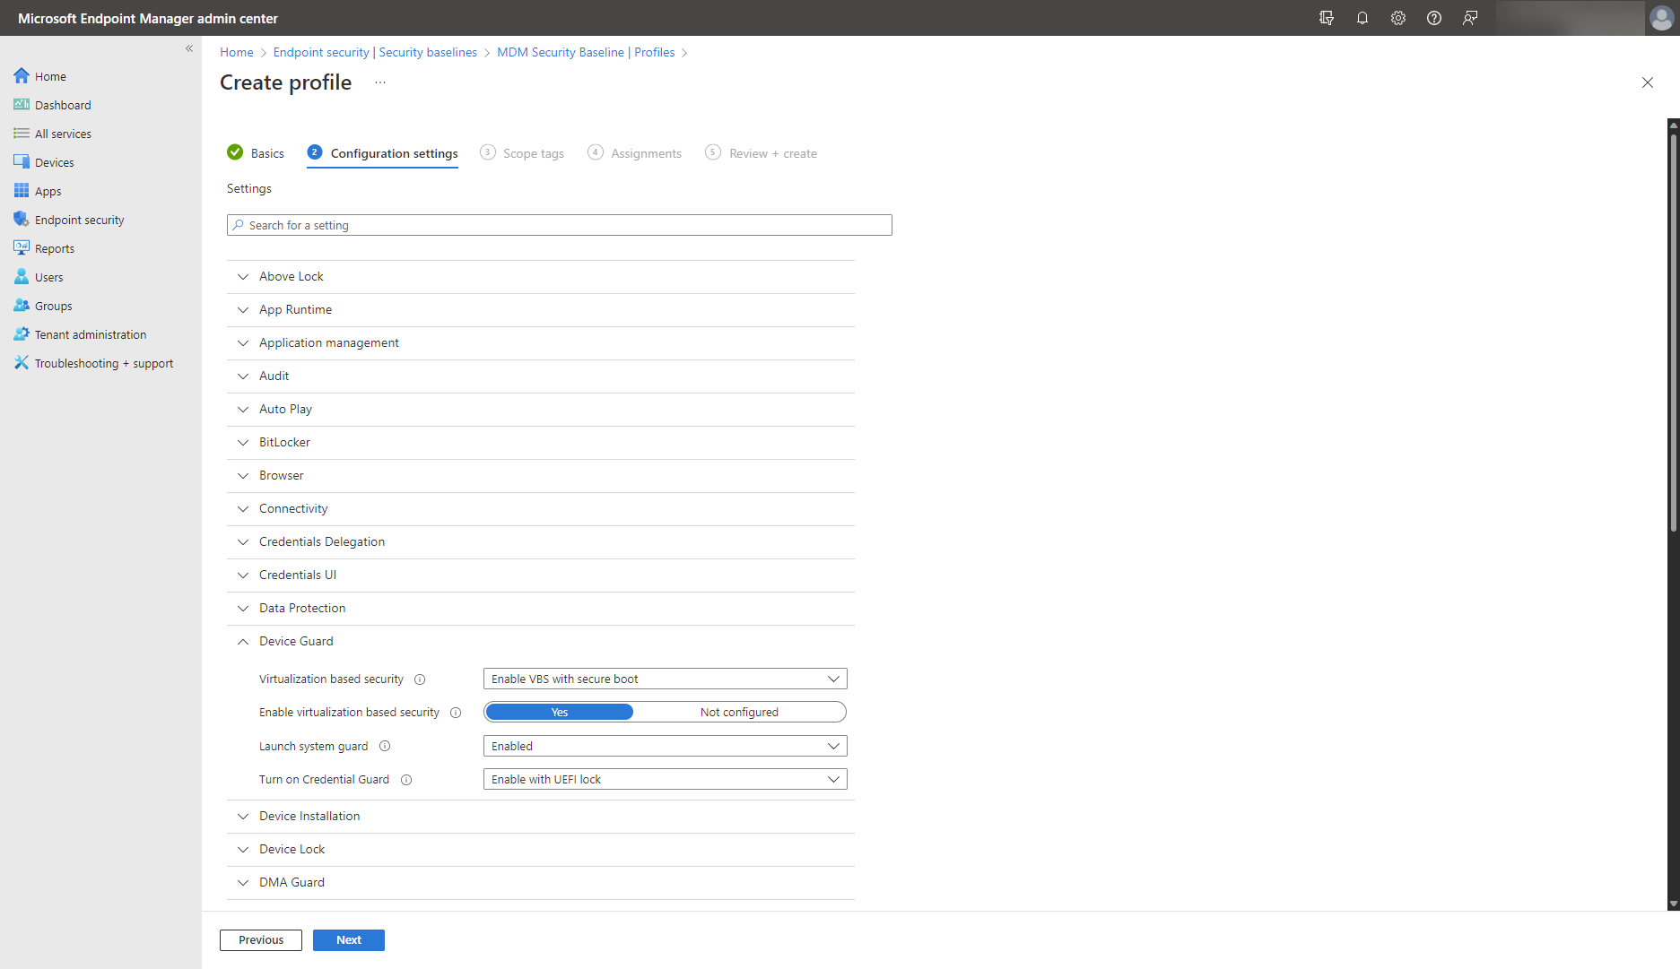Set virtualization based security to Yes

[560, 712]
